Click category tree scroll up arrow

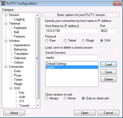coord(38,15)
